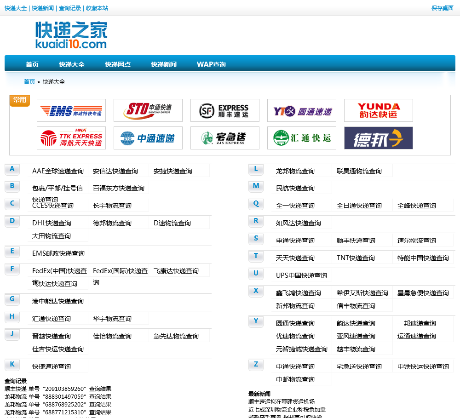Click the letter X index badge
460x418 pixels.
point(256,291)
